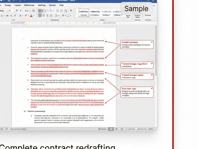Select the bottom comment balloon in margin
Image resolution: width=198 pixels, height=149 pixels.
click(137, 92)
